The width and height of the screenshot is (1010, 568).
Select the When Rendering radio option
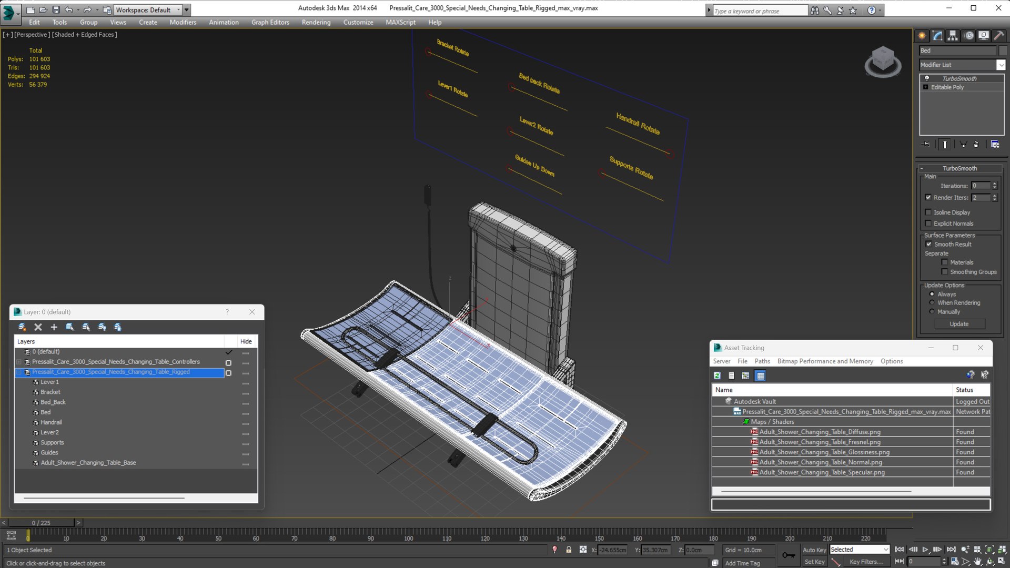(x=932, y=303)
